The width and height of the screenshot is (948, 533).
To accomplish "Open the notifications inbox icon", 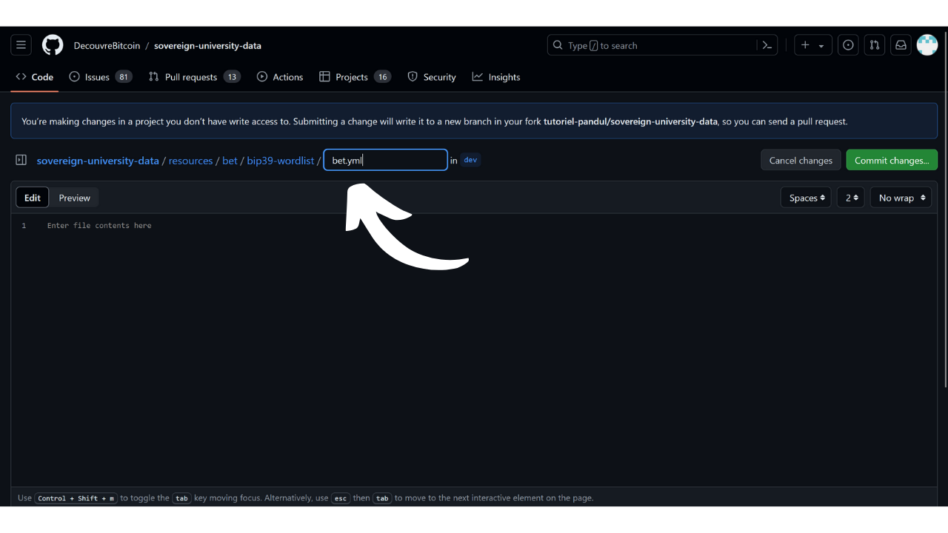I will pos(901,45).
